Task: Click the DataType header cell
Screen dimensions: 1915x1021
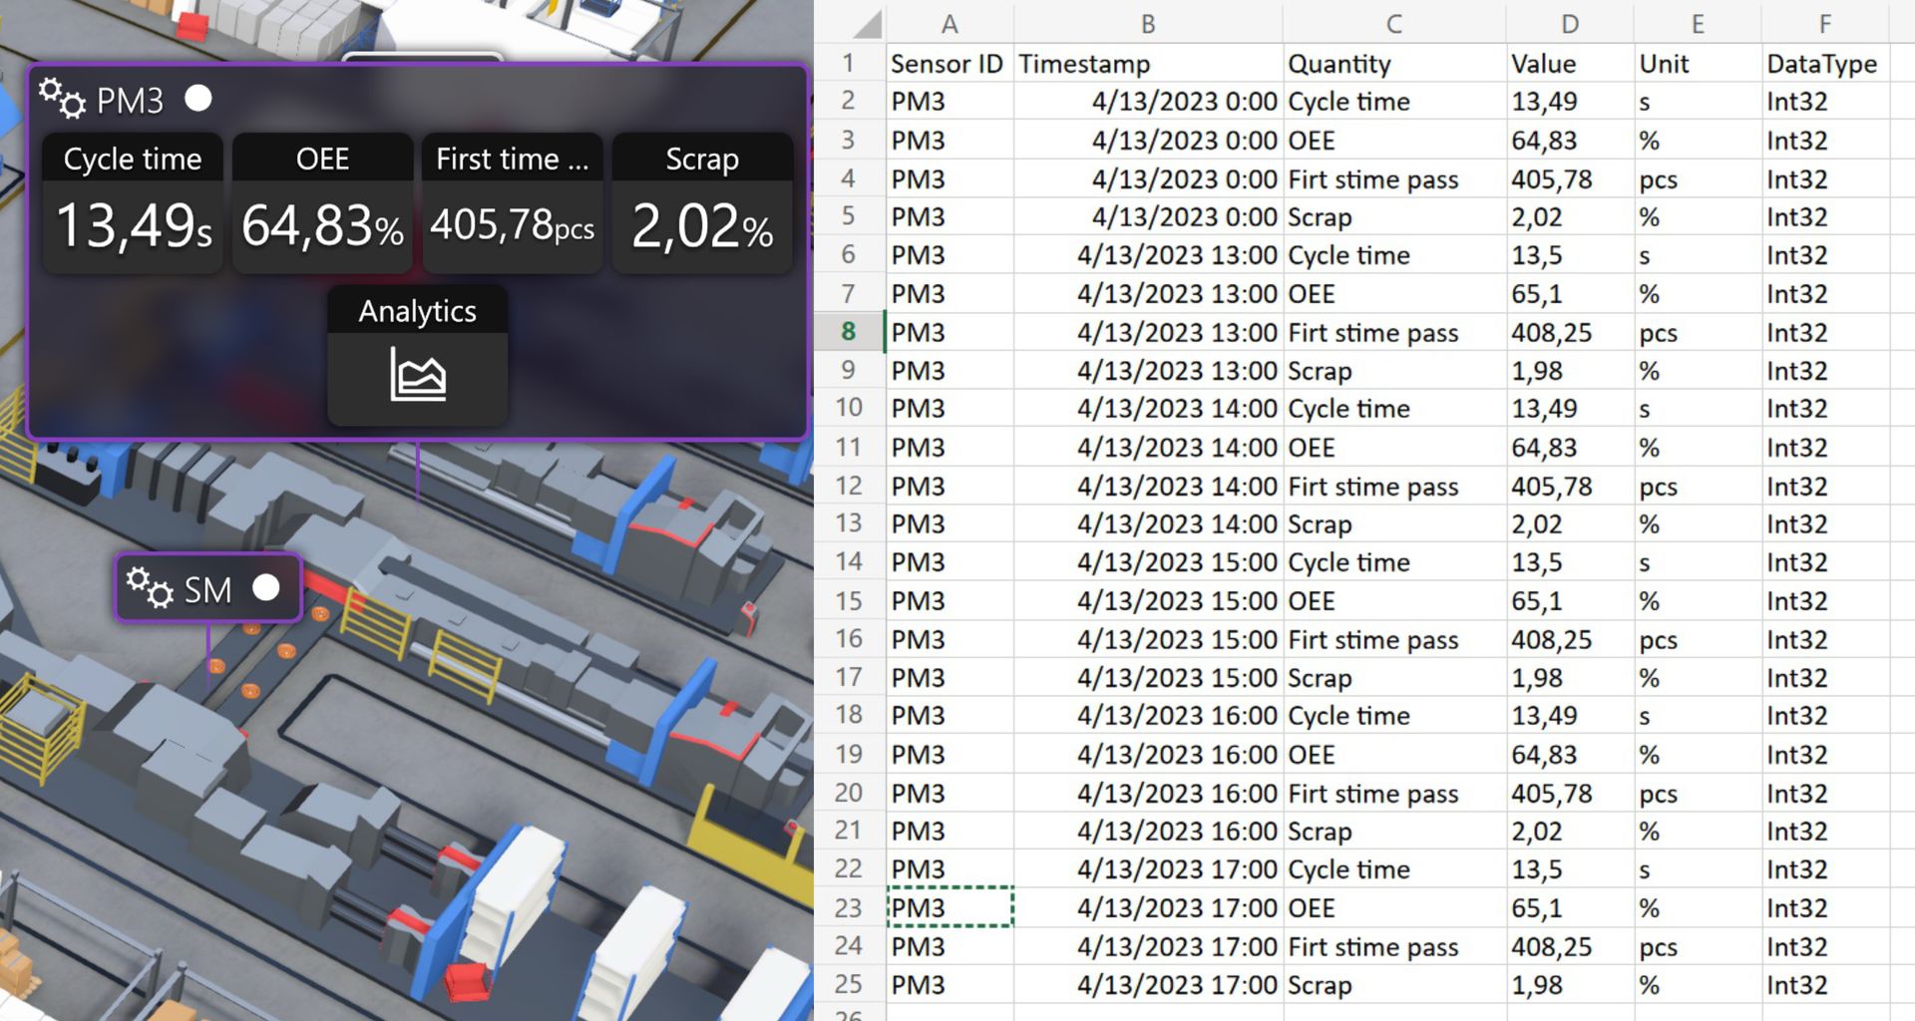Action: coord(1823,64)
